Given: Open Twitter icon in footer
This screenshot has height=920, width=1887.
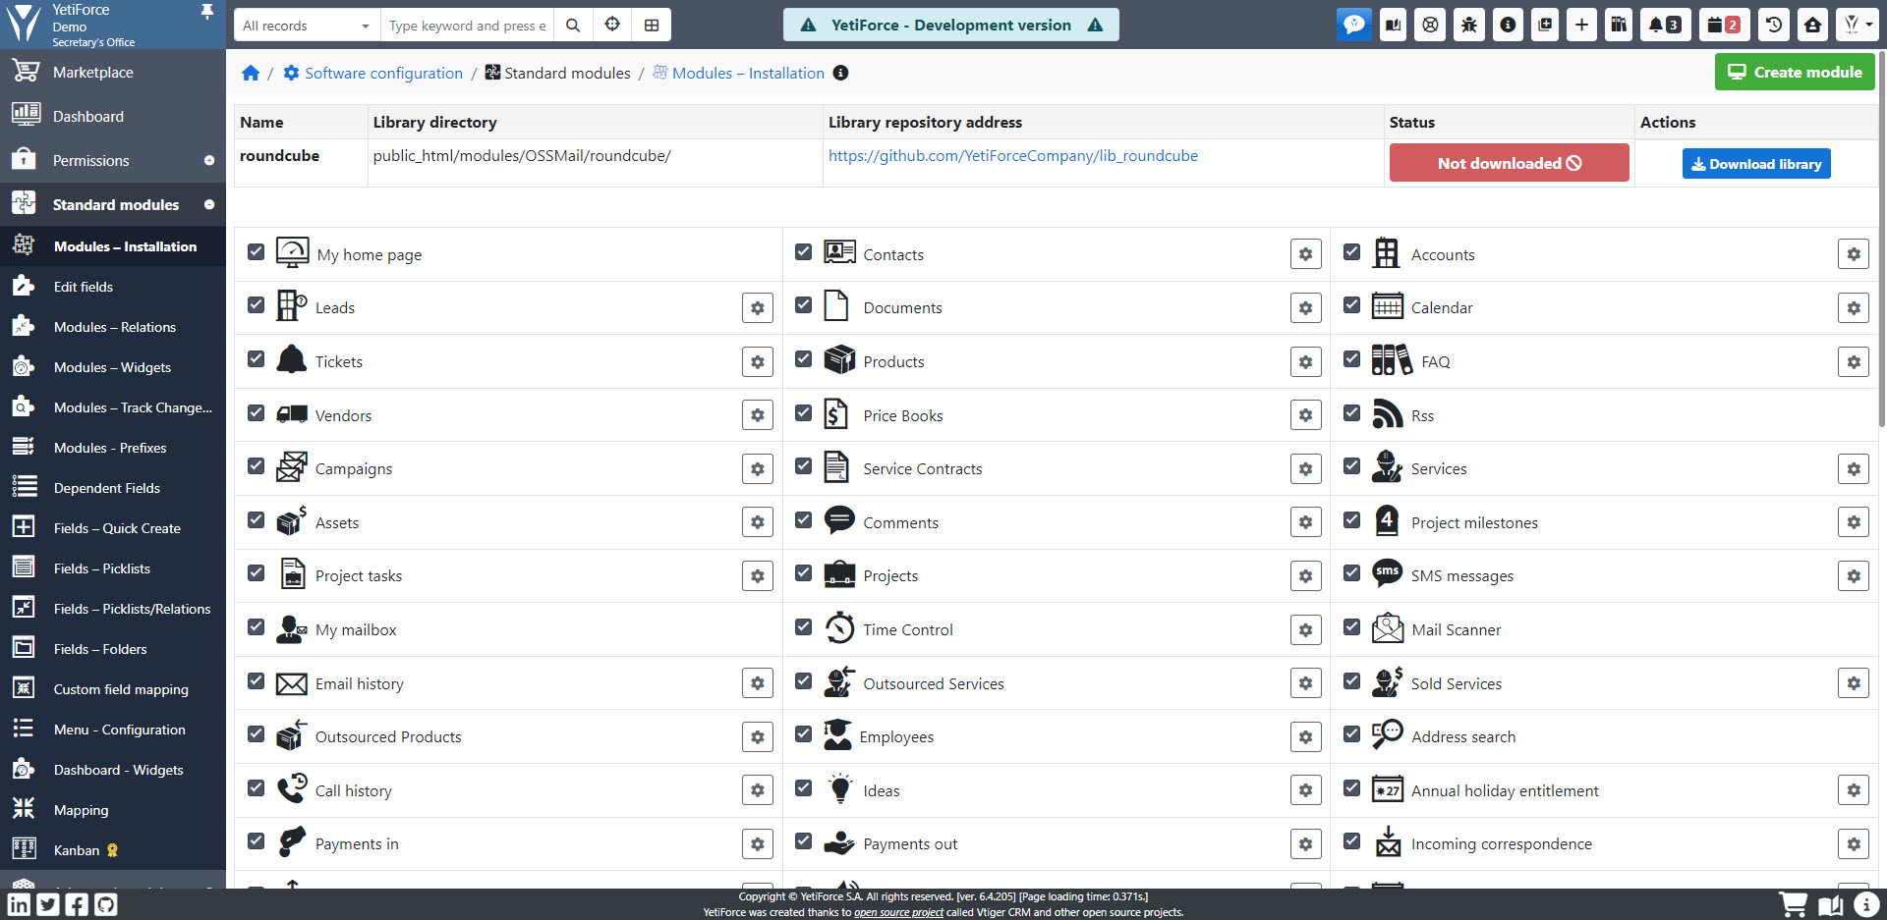Looking at the screenshot, I should point(48,904).
